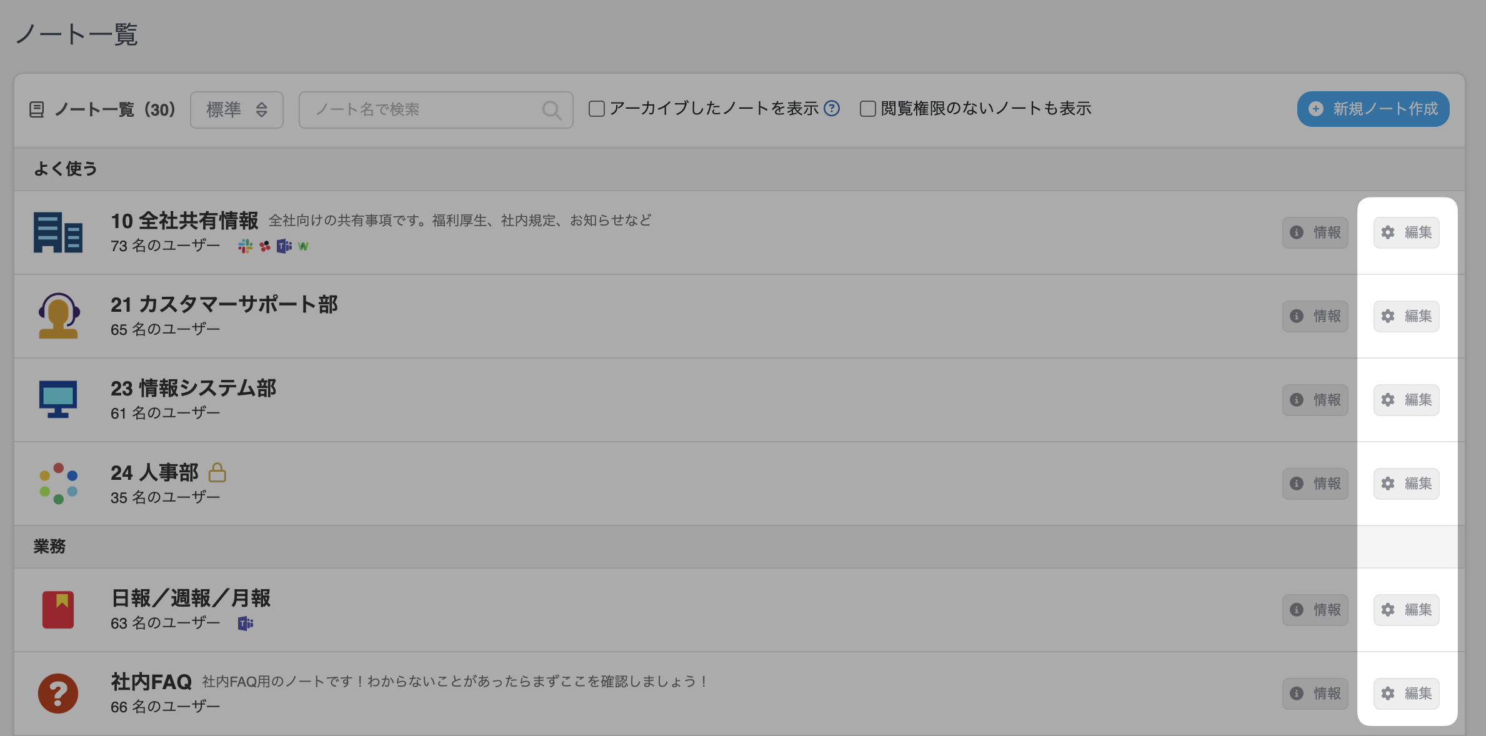Viewport: 1486px width, 736px height.
Task: Click the 新規ノート作成 button
Action: 1372,108
